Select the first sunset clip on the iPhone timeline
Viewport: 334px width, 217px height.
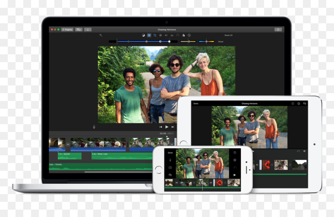169,183
